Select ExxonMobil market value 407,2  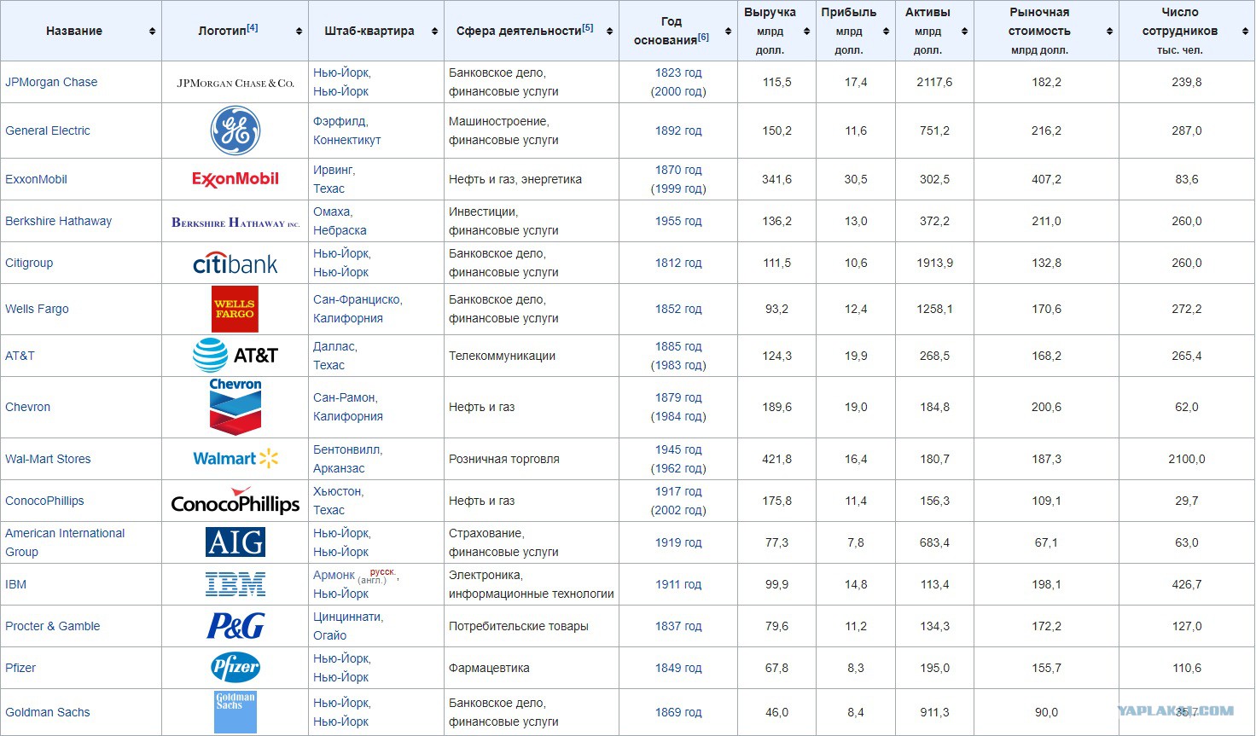point(1046,179)
